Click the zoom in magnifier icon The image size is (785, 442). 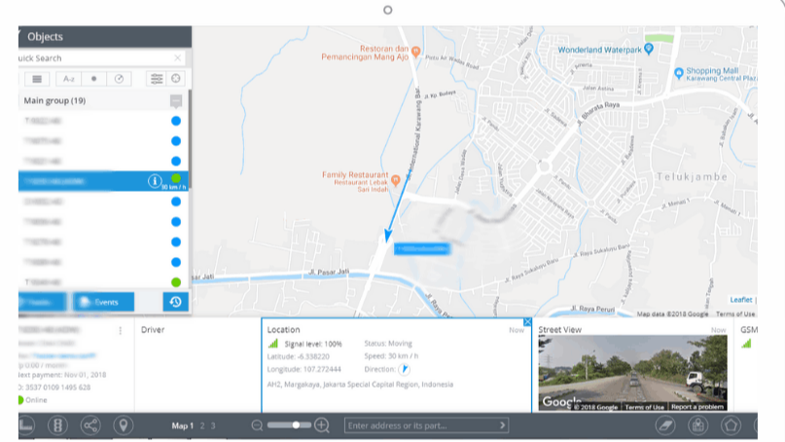322,425
